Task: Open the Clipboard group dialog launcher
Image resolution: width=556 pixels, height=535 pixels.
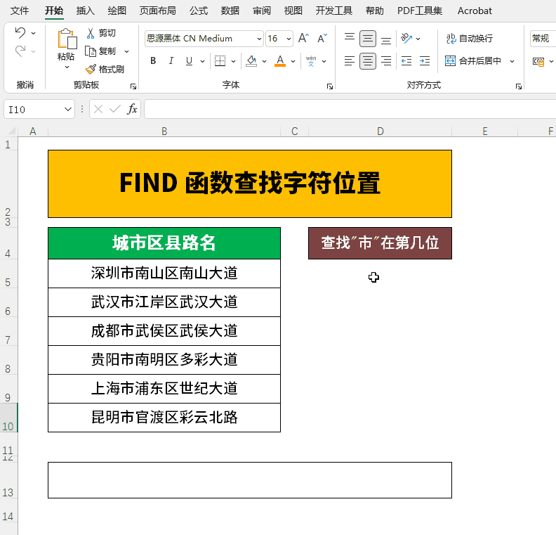Action: 133,86
